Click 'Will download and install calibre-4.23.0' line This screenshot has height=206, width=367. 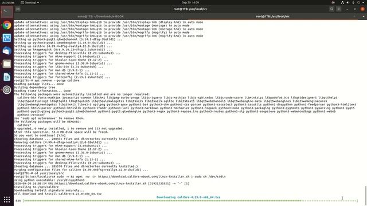click(x=57, y=194)
